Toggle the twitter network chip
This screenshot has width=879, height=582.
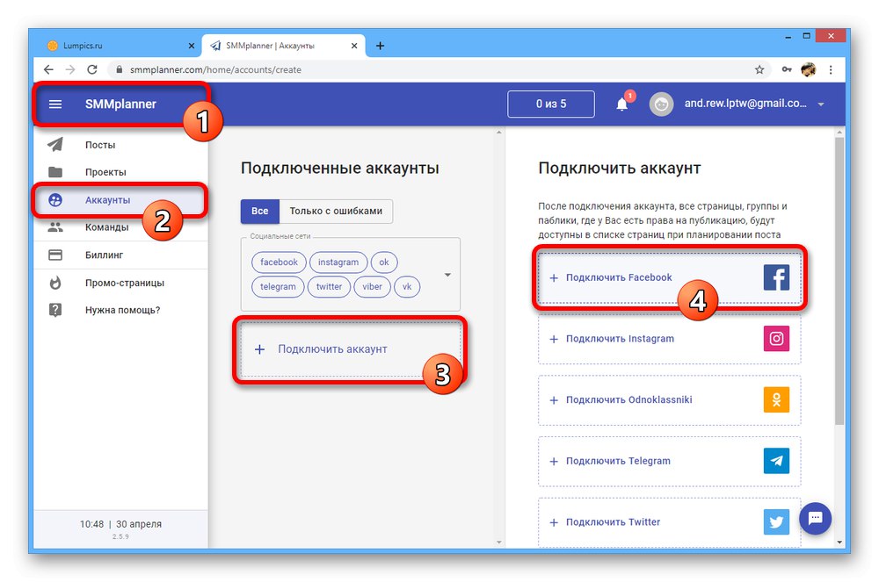click(329, 286)
